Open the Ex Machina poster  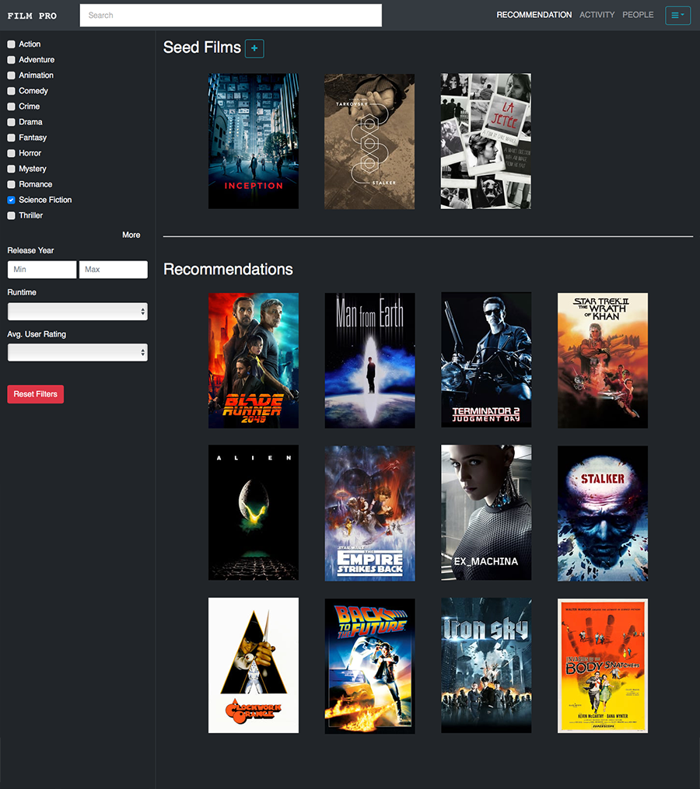(x=486, y=513)
